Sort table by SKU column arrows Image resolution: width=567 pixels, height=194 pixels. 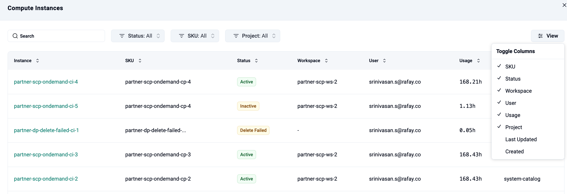click(140, 61)
